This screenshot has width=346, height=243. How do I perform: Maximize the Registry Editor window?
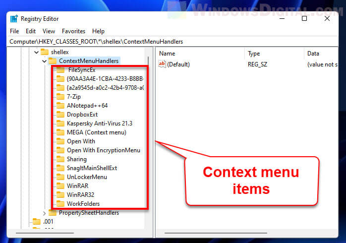304,18
